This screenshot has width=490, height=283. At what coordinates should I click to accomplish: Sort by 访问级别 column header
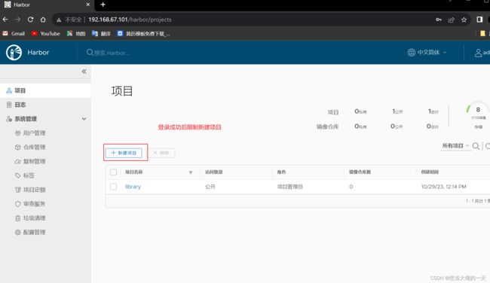214,172
